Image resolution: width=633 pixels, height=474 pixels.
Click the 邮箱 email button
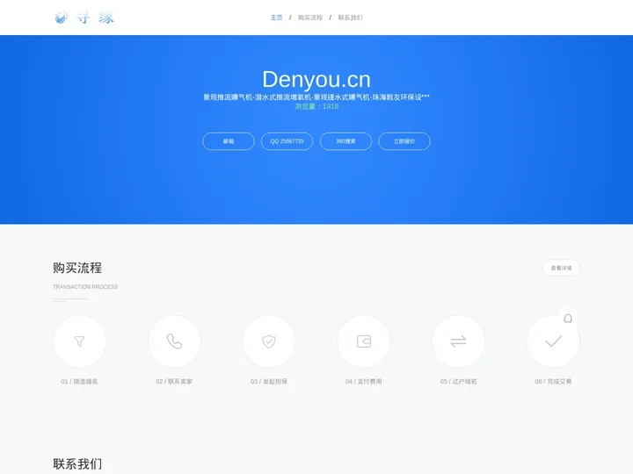tap(229, 141)
